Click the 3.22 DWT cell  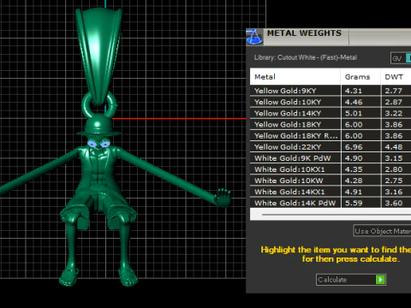pos(396,113)
